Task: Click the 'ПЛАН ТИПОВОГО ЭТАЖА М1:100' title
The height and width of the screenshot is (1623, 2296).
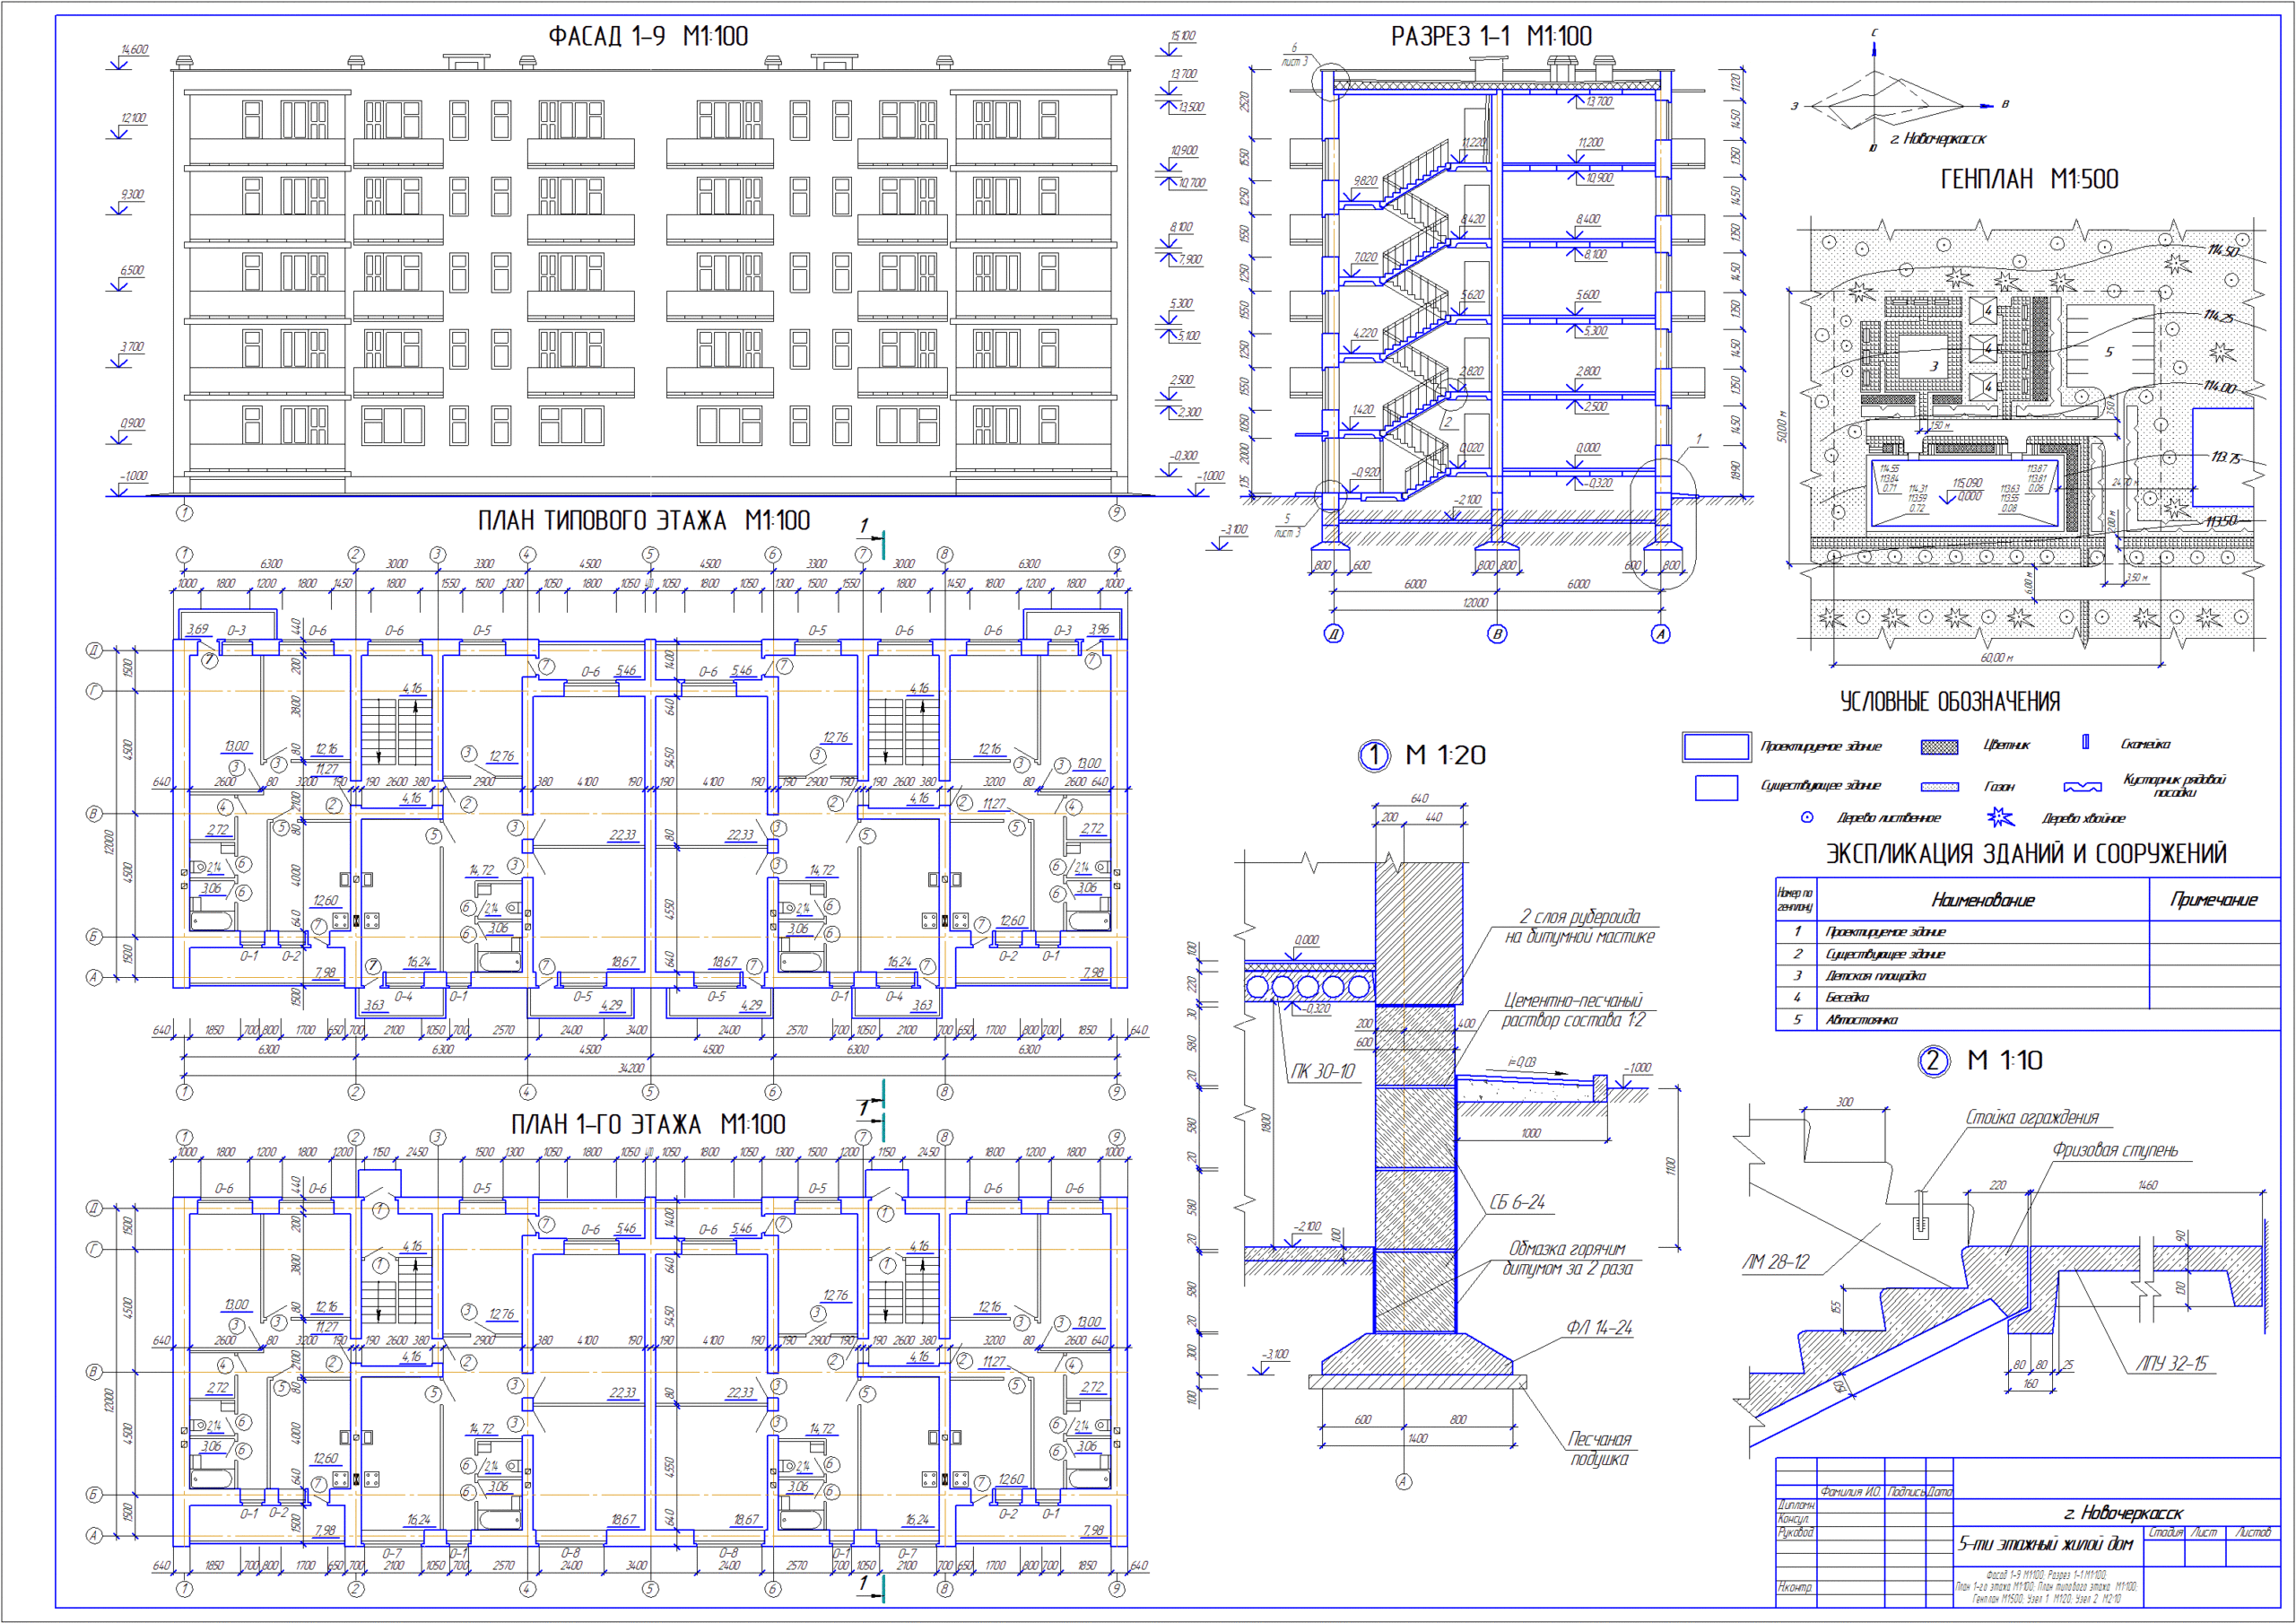Action: coord(644,520)
